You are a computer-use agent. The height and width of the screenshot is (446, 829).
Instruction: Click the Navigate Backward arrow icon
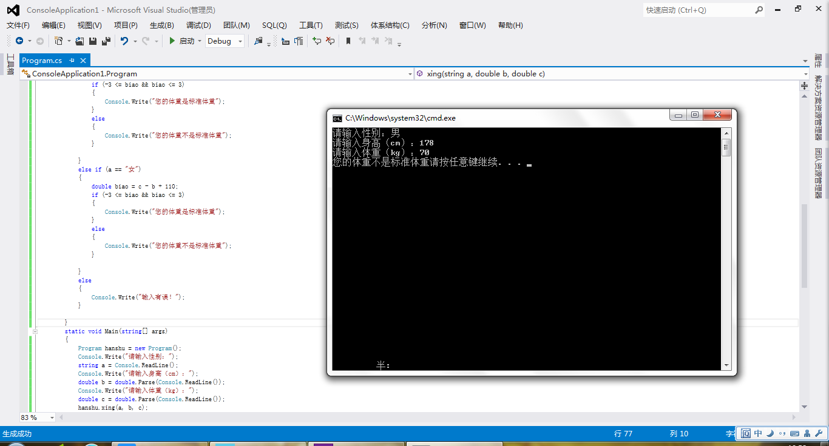[x=19, y=41]
